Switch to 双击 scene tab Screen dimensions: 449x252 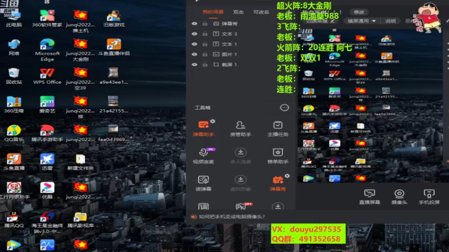[x=238, y=12]
